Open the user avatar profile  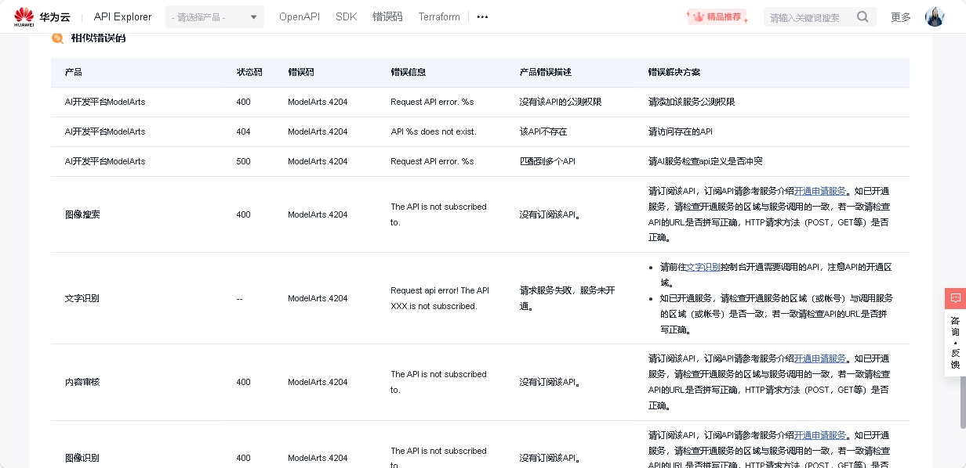click(935, 16)
